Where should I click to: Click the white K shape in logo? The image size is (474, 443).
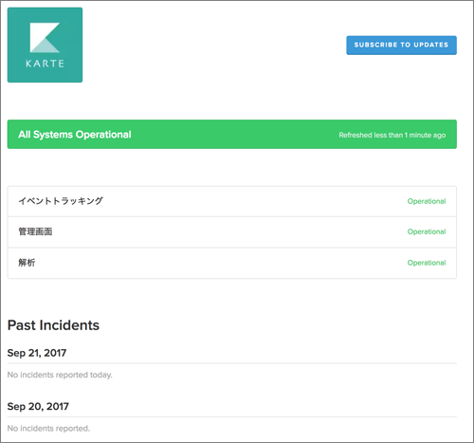tap(45, 37)
